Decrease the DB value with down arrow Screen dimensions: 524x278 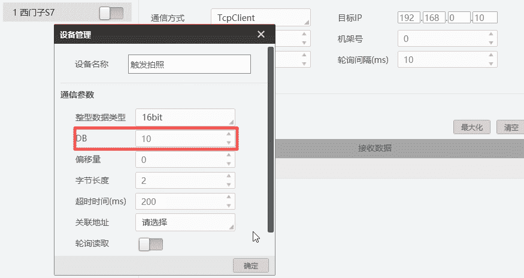(x=228, y=143)
